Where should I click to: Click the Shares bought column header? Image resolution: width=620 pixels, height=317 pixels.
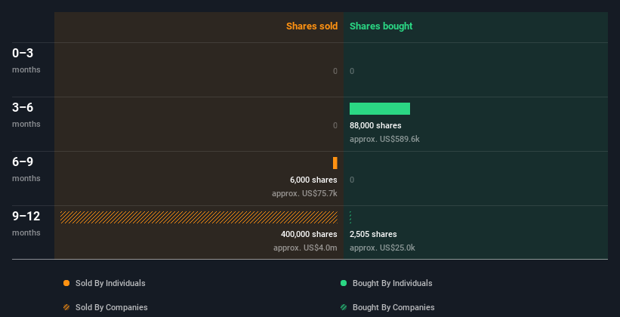381,26
